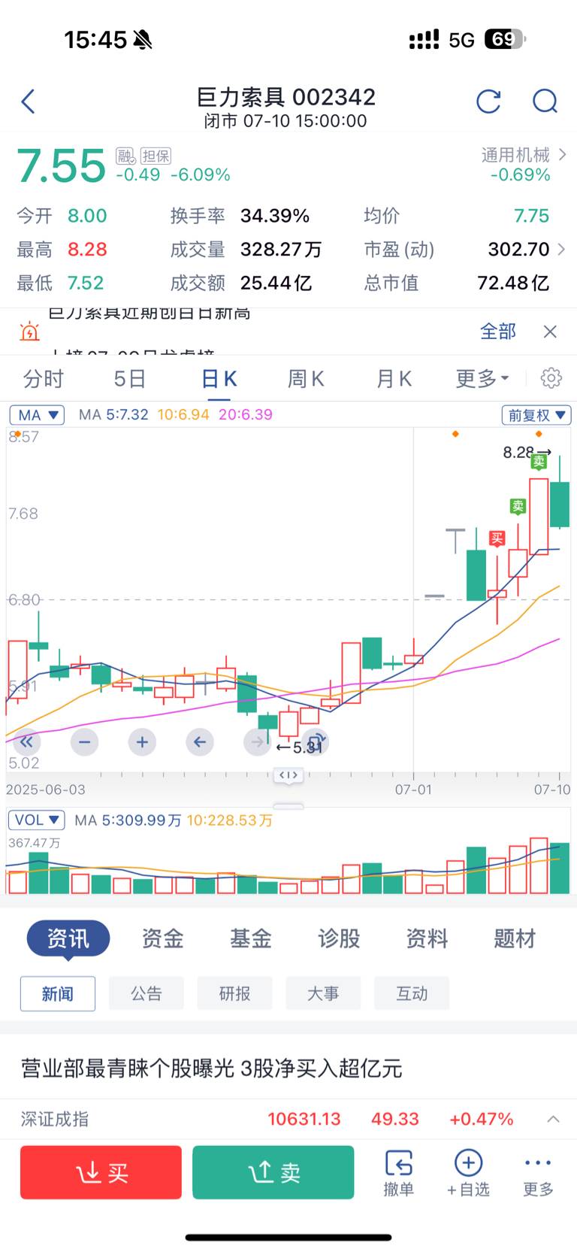This screenshot has width=577, height=1252.
Task: Select the 研报 sub-tab
Action: (235, 993)
